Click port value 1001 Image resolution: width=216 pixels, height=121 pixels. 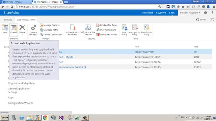[x=196, y=57]
